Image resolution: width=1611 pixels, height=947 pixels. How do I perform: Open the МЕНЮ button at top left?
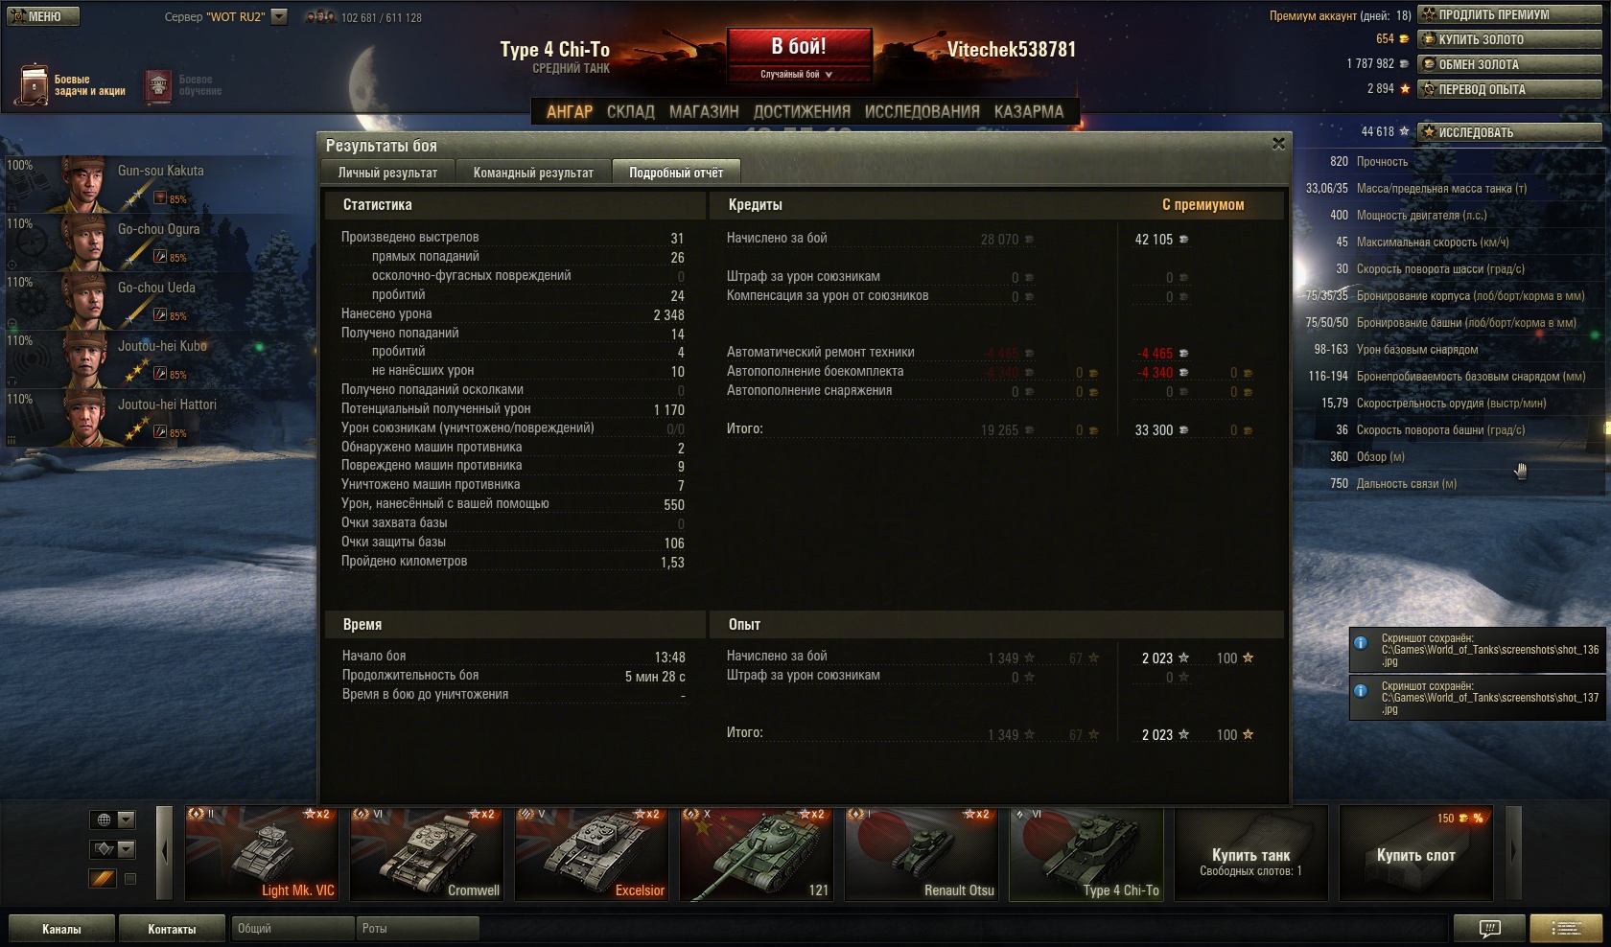(42, 16)
